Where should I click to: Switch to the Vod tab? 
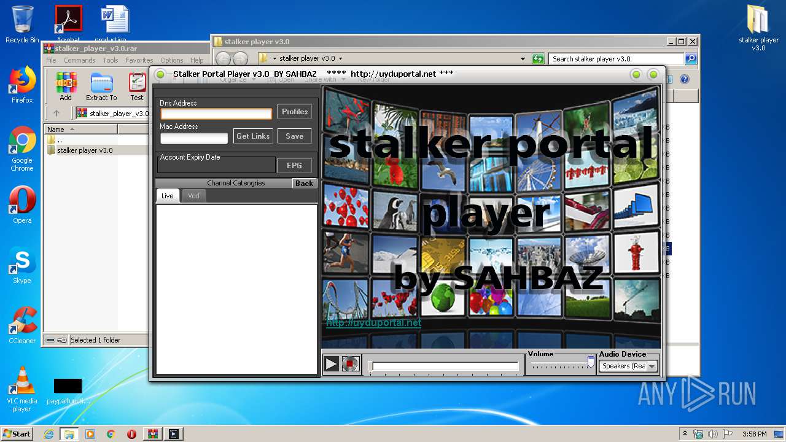[x=193, y=196]
